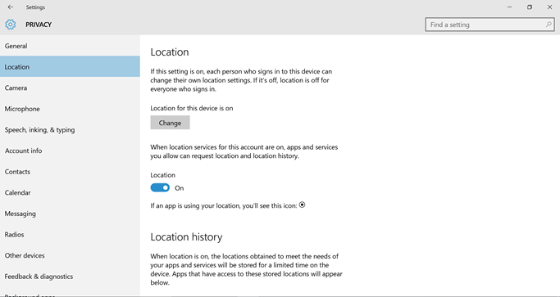Open Contacts privacy settings
This screenshot has height=297, width=560.
point(70,172)
